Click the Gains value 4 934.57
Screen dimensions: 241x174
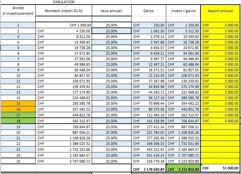tap(149, 48)
